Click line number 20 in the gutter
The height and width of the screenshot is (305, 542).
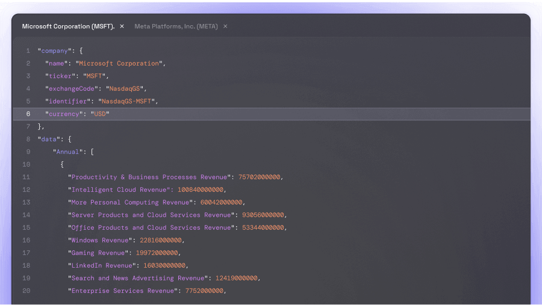click(26, 291)
